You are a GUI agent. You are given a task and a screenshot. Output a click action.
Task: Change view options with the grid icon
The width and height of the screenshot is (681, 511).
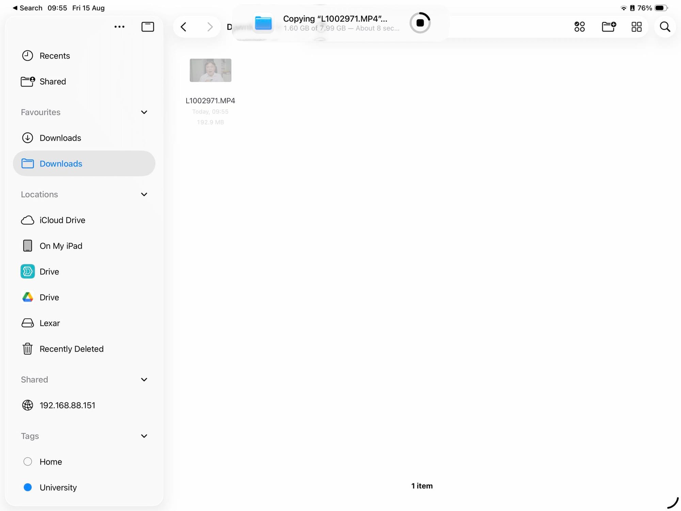(636, 27)
